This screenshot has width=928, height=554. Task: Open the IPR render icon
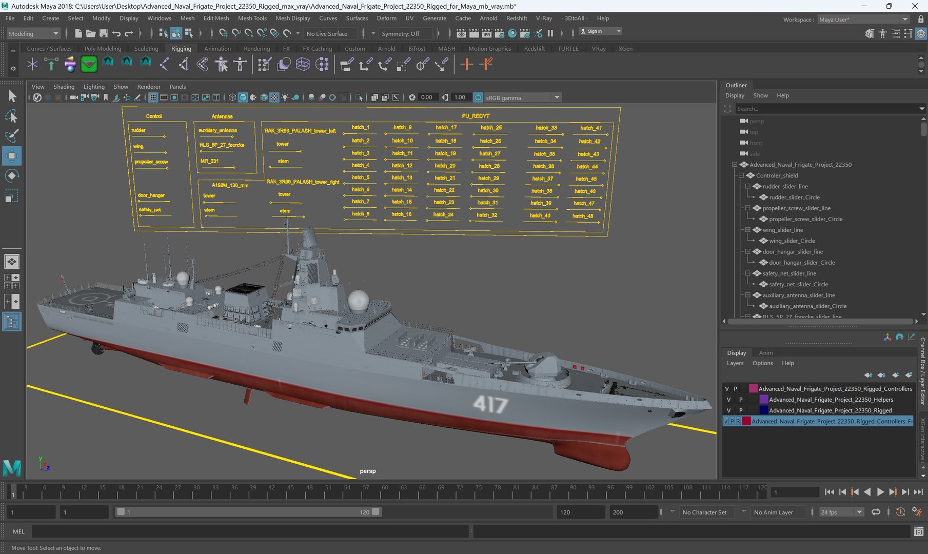click(487, 33)
